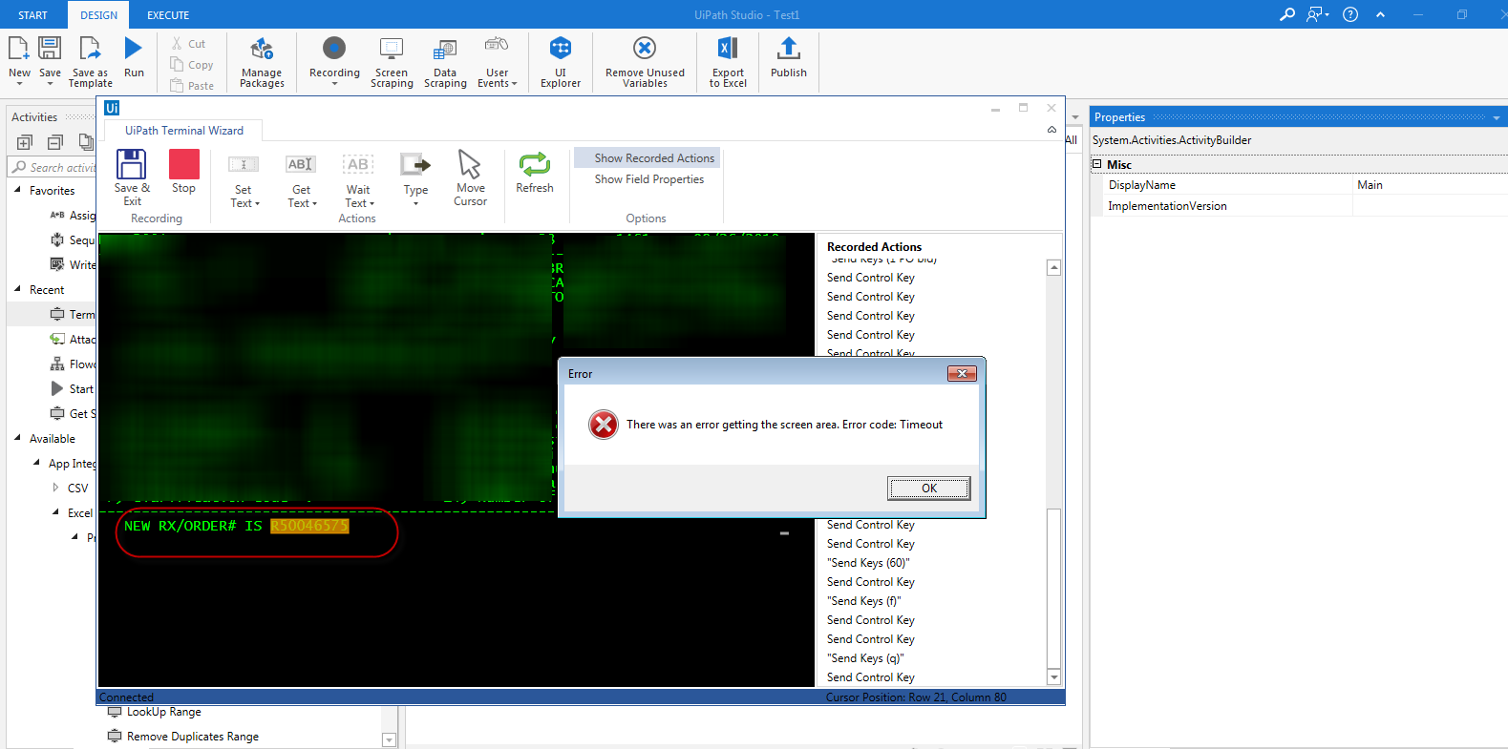
Task: Run the workflow with the Run button
Action: coord(134,57)
